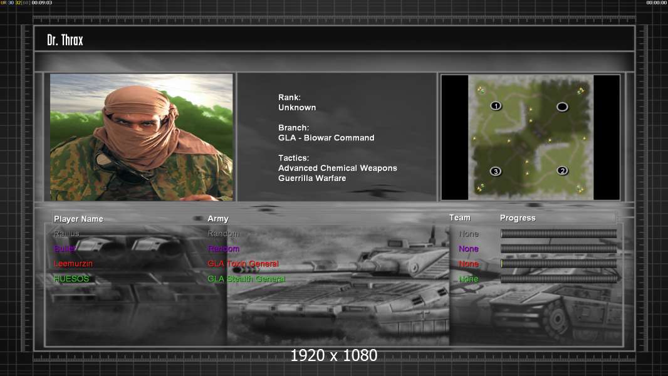Click Raillus's gray 'None' team value
Viewport: 668px width, 376px height.
[469, 234]
